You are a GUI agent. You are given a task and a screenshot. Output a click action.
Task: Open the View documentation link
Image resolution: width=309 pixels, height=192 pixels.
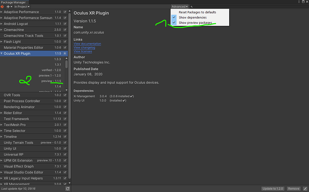coord(87,44)
